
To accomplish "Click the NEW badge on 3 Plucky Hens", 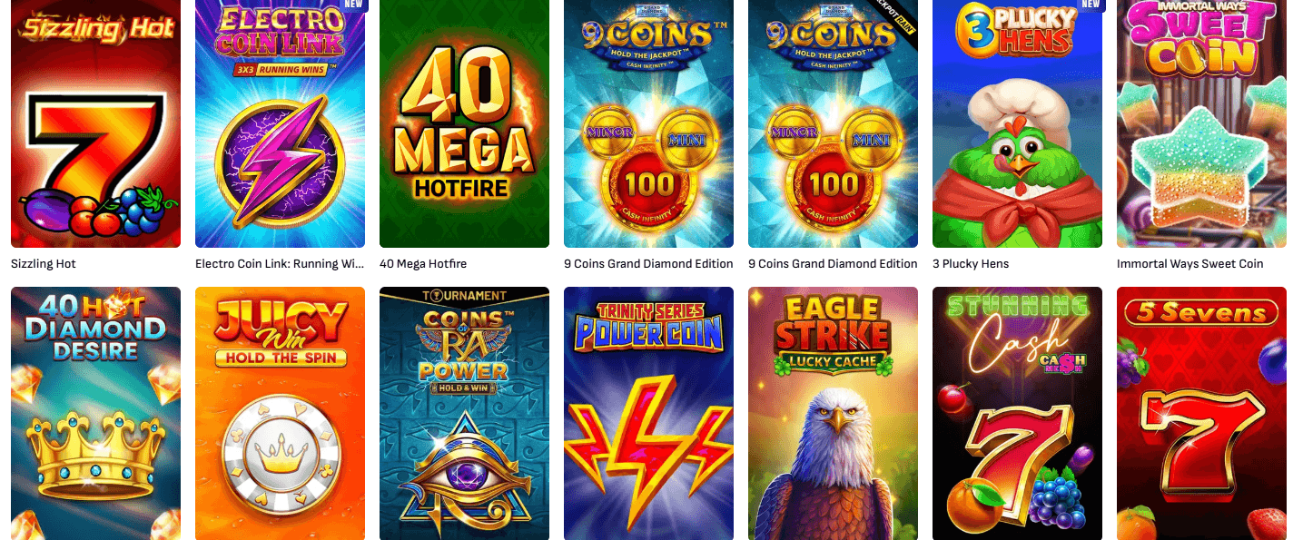I will tap(1091, 5).
